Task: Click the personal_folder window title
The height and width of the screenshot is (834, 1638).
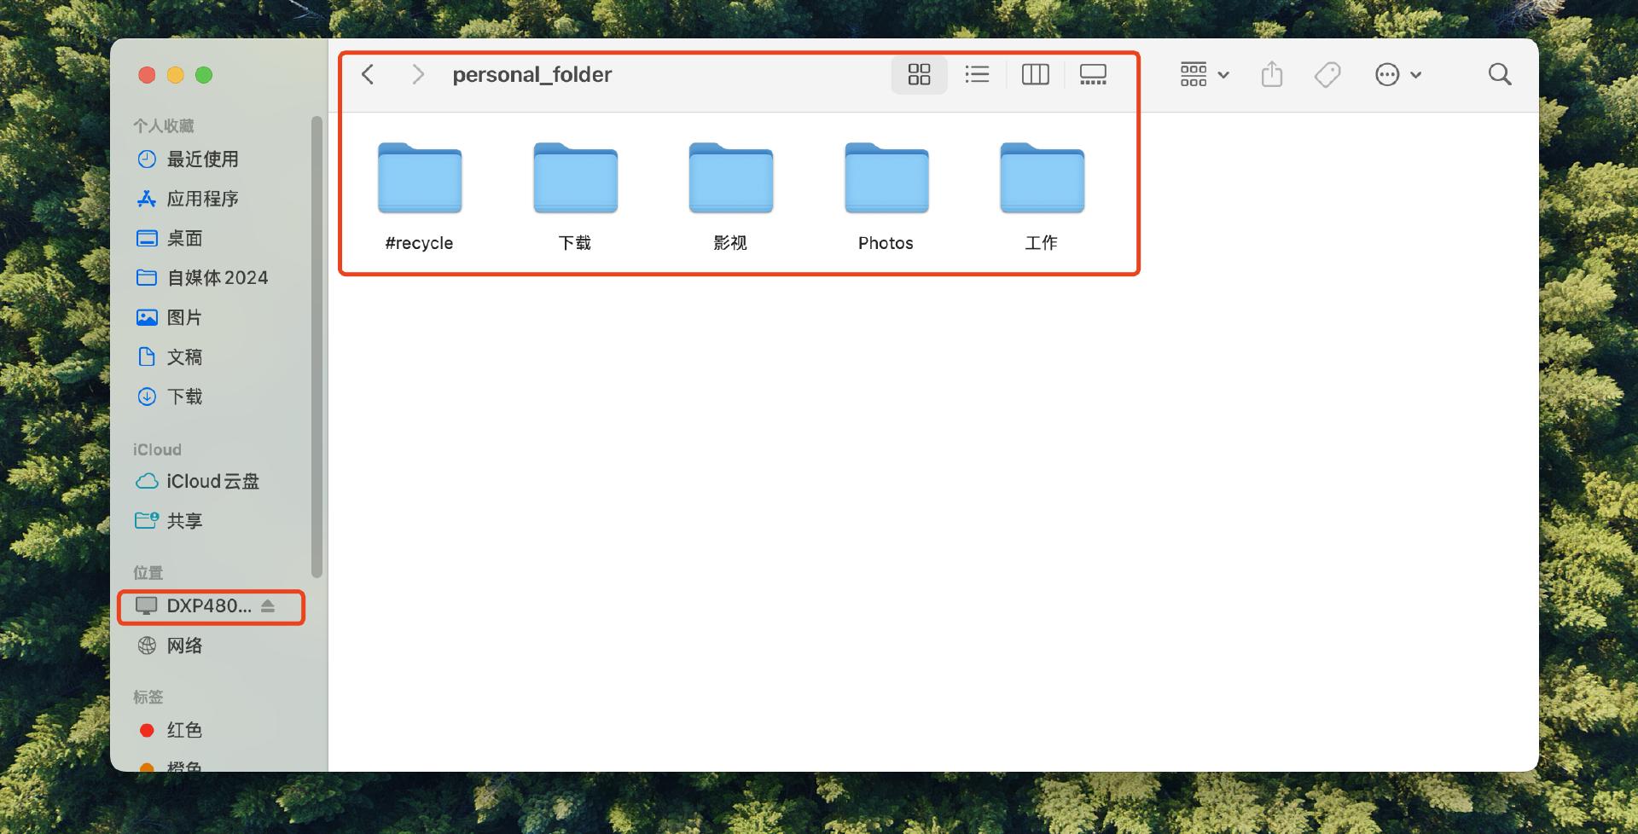Action: (532, 74)
